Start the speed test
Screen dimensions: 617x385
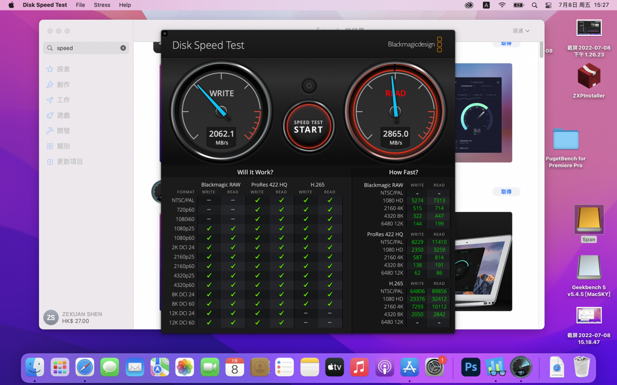[308, 126]
